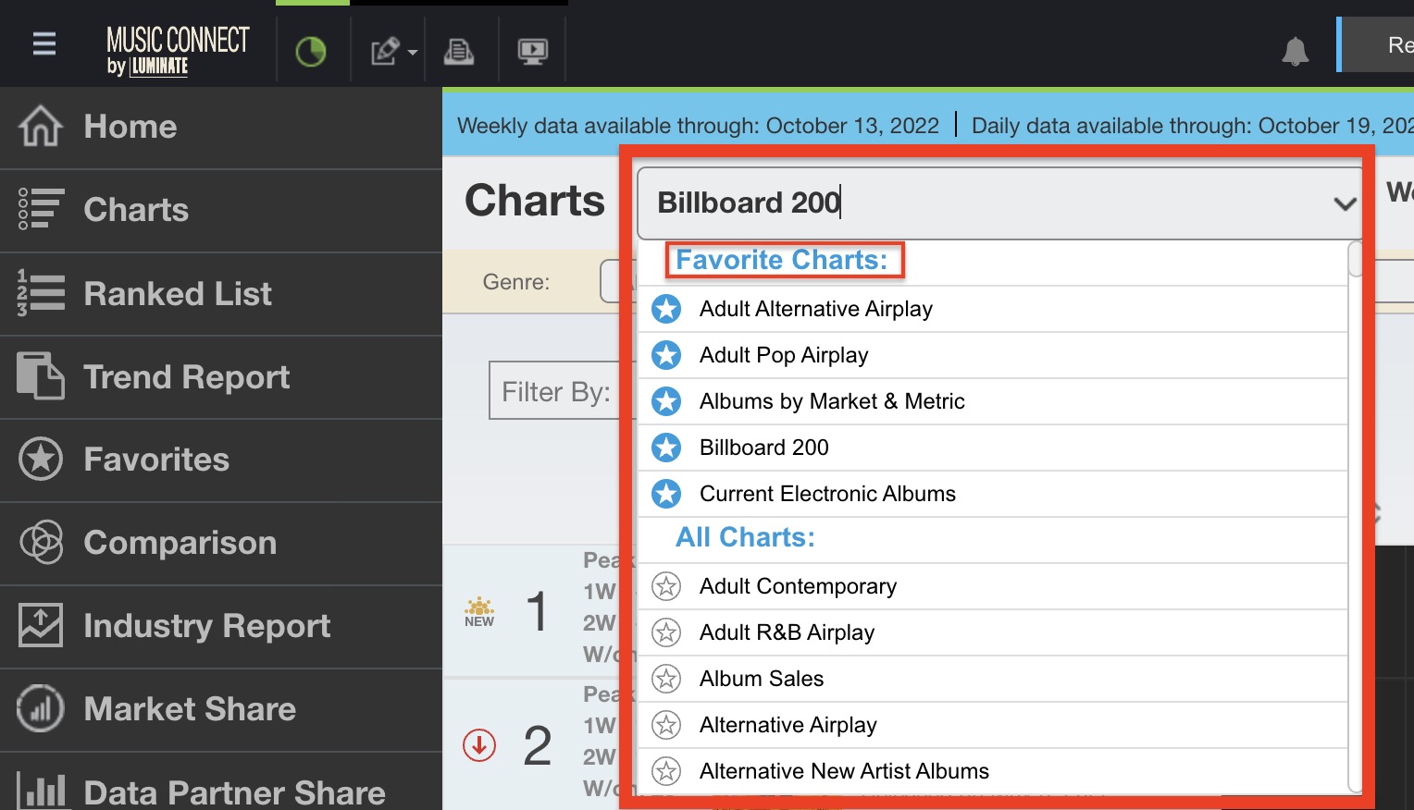
Task: Click the Charts list icon
Action: pyautogui.click(x=41, y=209)
